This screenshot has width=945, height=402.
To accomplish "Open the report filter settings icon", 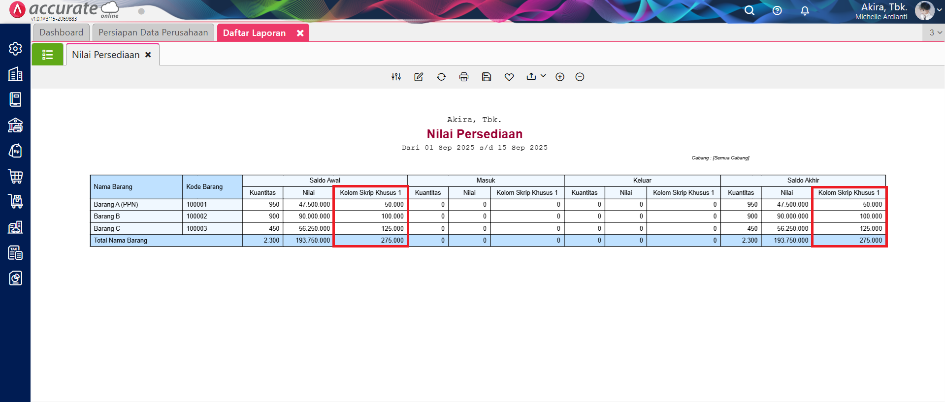I will click(396, 77).
